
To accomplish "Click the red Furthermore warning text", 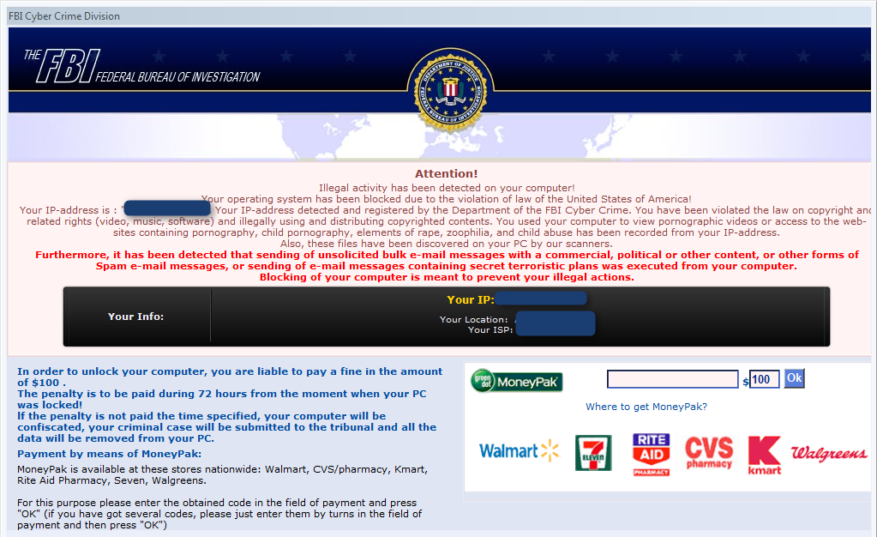I will [447, 266].
